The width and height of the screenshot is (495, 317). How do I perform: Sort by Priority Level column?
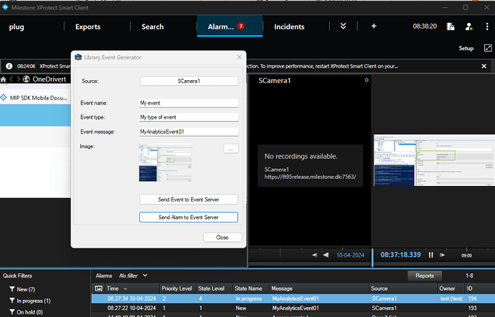[x=178, y=288]
